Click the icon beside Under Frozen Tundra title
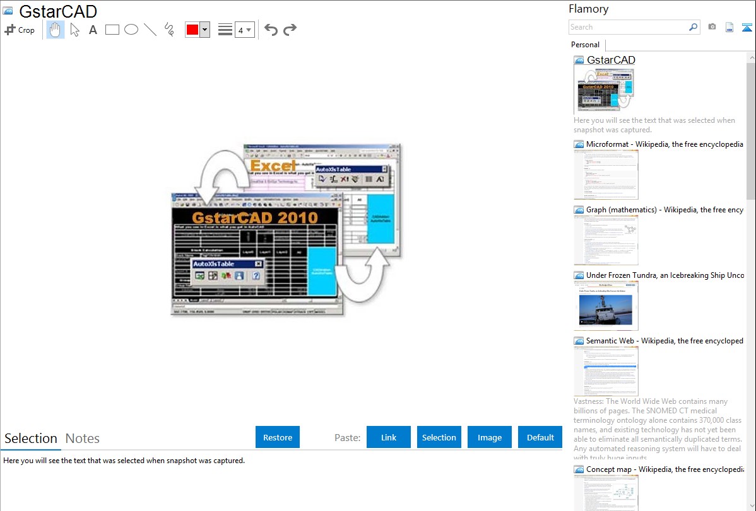Image resolution: width=756 pixels, height=511 pixels. pos(579,275)
